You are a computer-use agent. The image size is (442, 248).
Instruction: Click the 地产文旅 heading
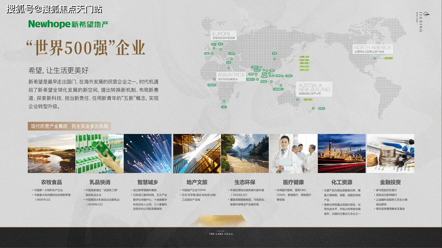coord(197,182)
